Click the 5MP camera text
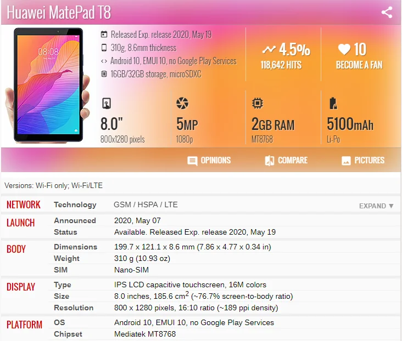The height and width of the screenshot is (341, 402). point(187,124)
